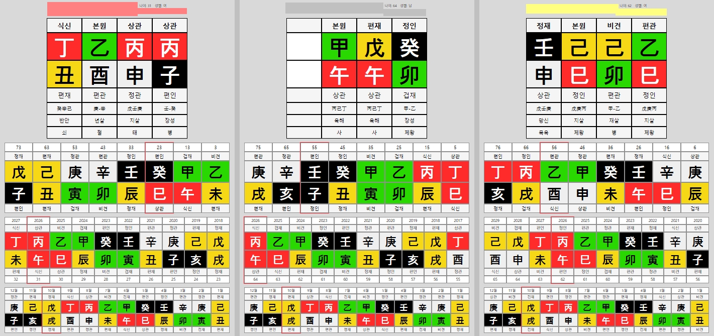Select '6월' in the age-62 chart
This screenshot has width=714, height=336.
(x=606, y=290)
